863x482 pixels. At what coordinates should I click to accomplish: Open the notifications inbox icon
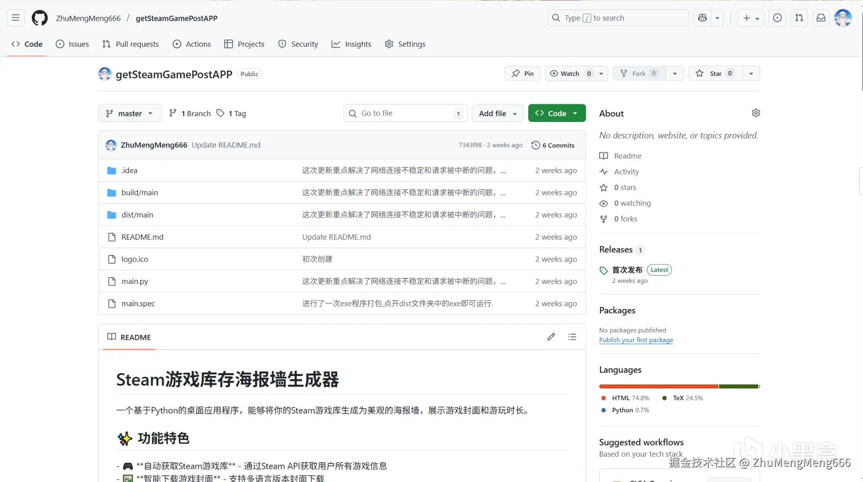pos(821,18)
